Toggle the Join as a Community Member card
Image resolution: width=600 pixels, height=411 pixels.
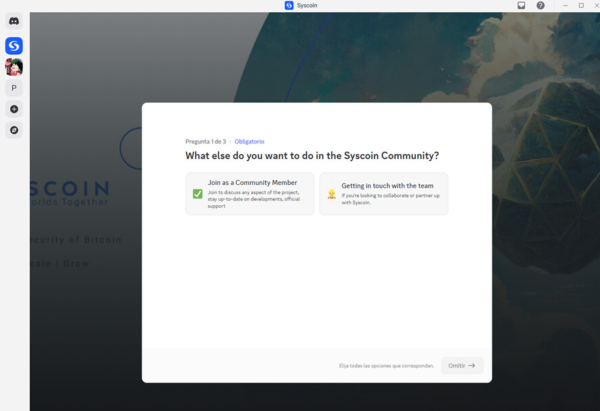pyautogui.click(x=250, y=194)
